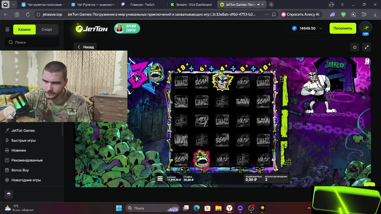The height and width of the screenshot is (214, 381).
Task: Open Microsoft Store from taskbar
Action: click(x=207, y=208)
